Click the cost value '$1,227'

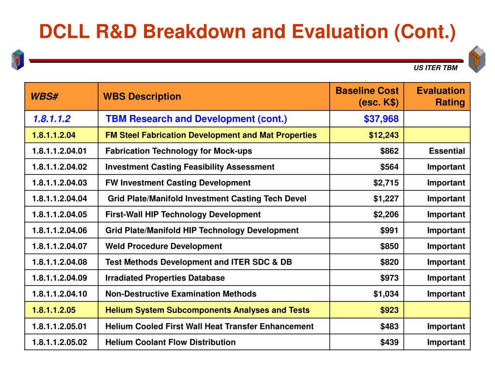[x=386, y=199]
